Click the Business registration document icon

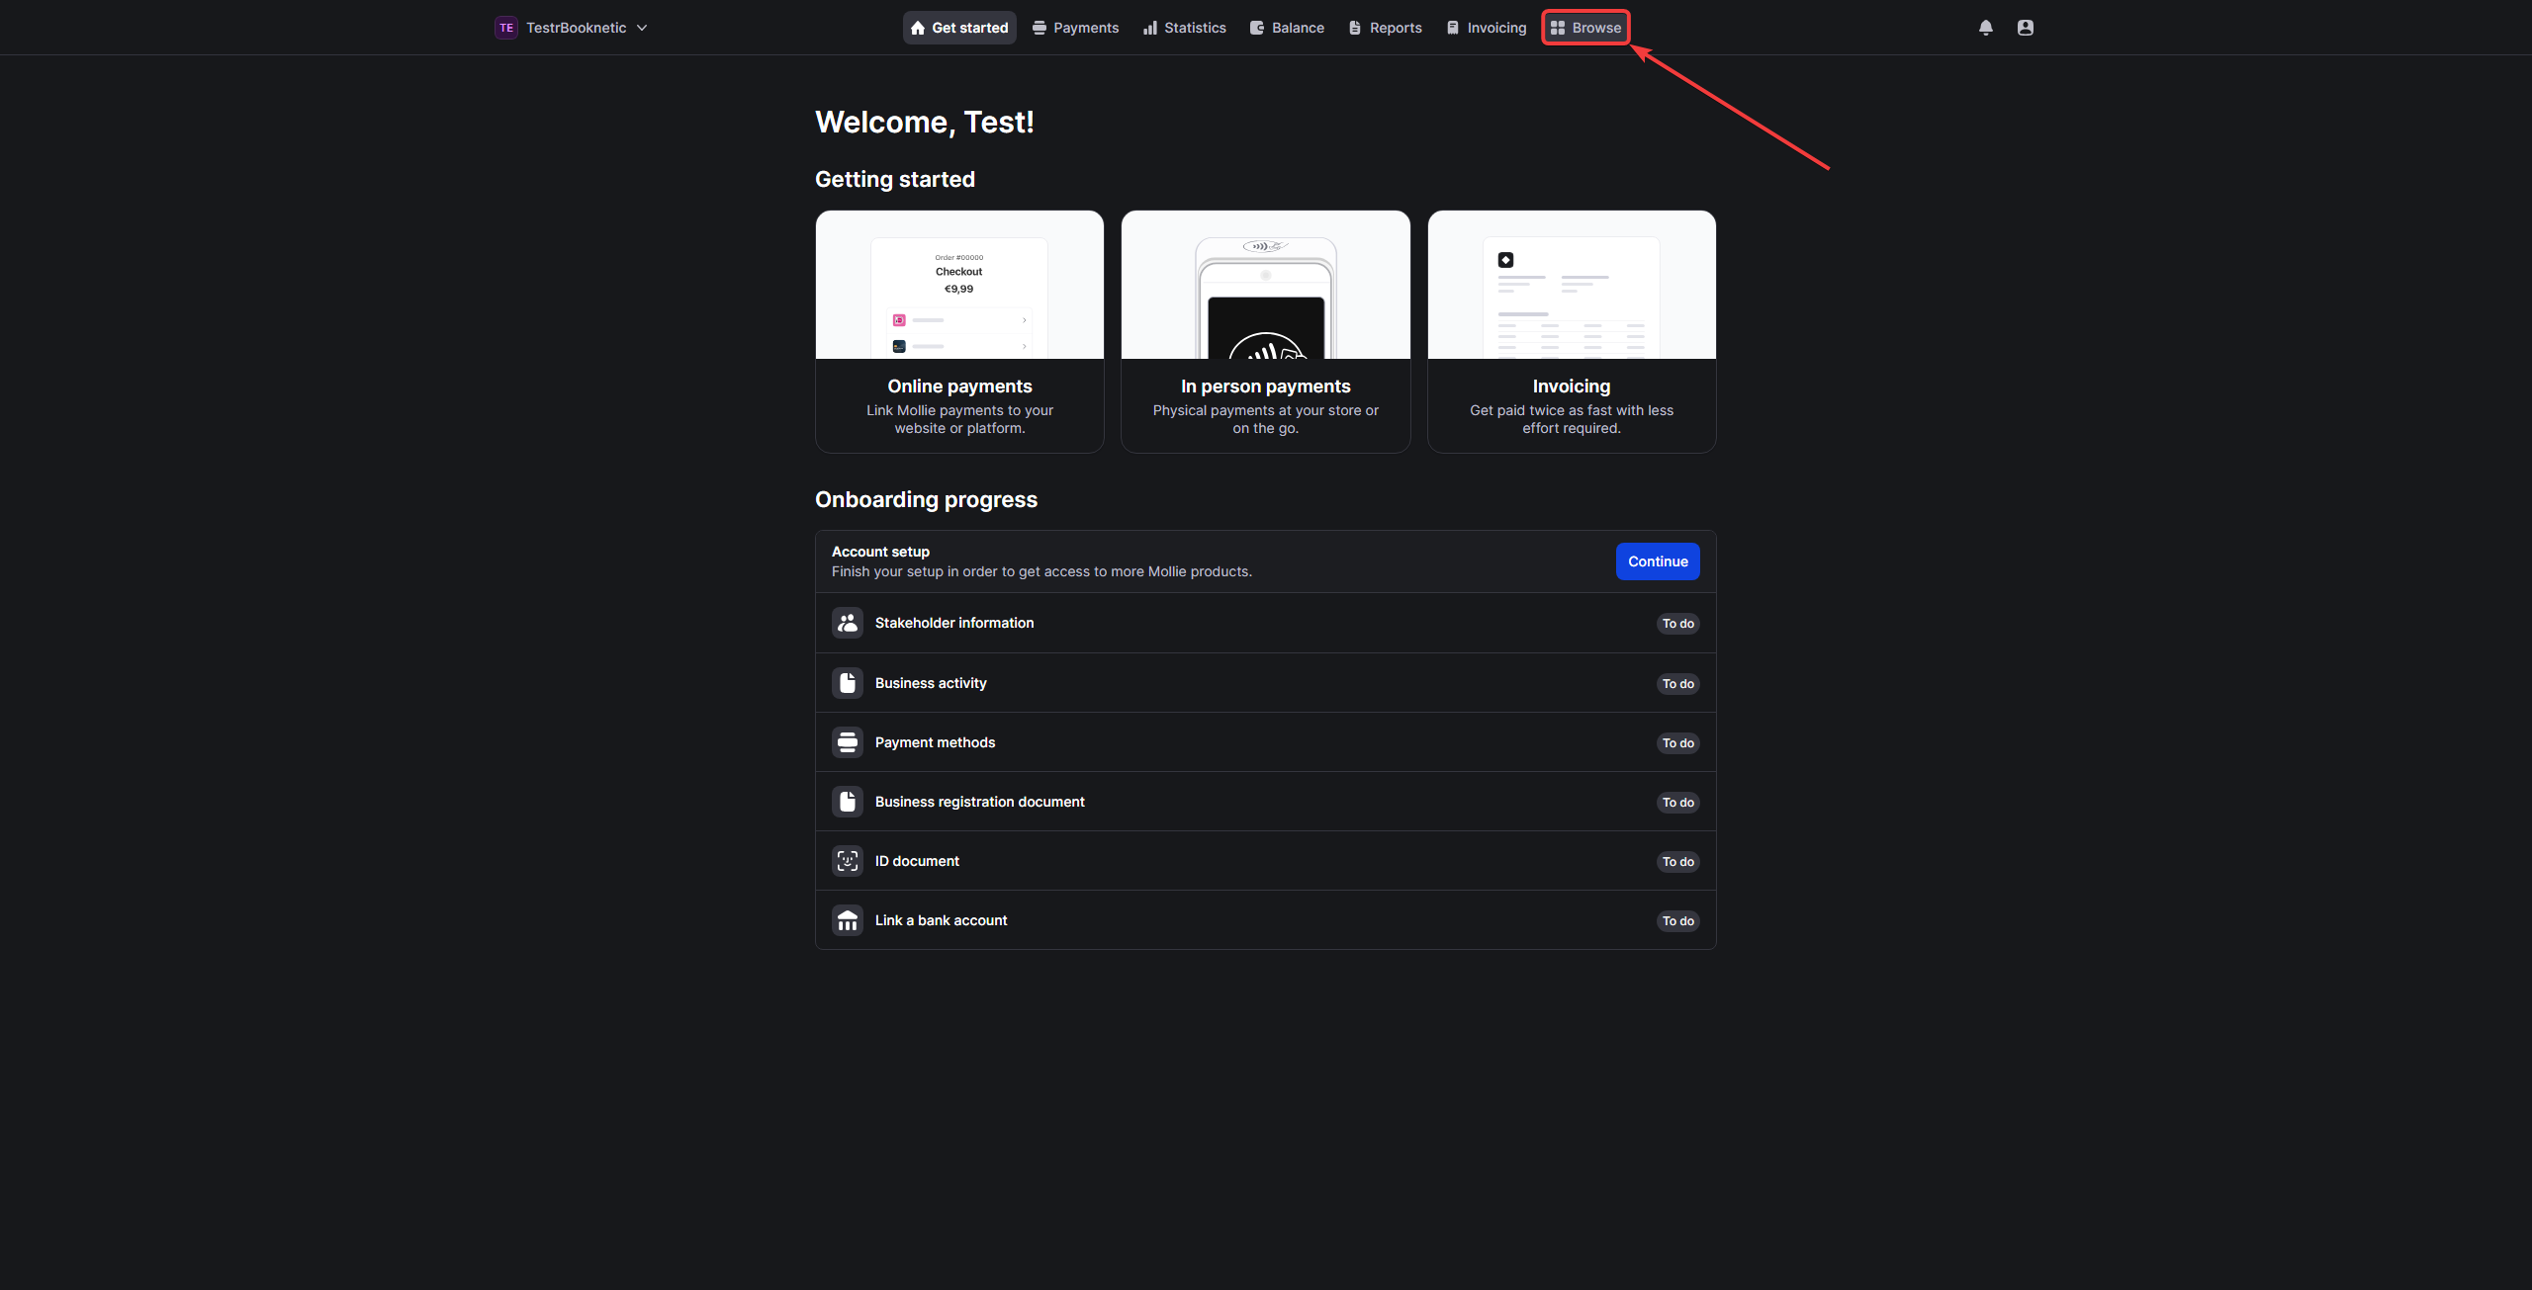[848, 802]
